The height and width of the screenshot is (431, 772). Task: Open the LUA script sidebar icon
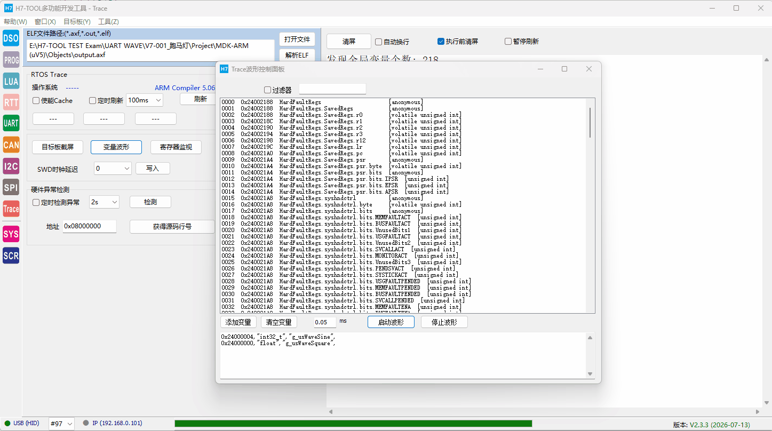point(11,82)
